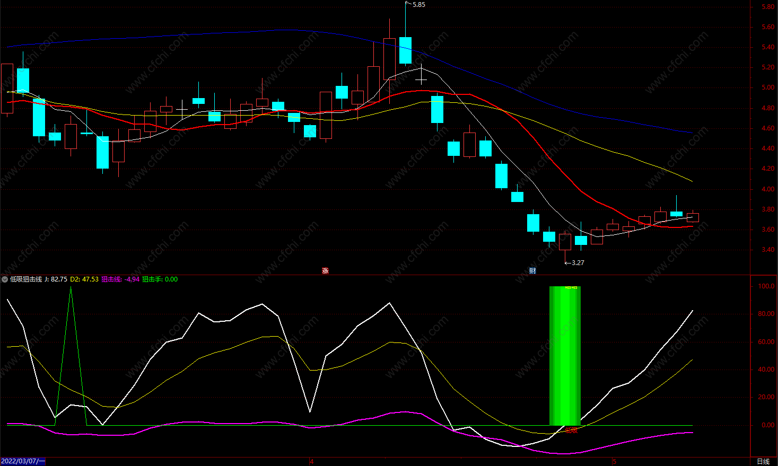778x466 pixels.
Task: Click the 100.00 indicator axis label
Action: (766, 286)
